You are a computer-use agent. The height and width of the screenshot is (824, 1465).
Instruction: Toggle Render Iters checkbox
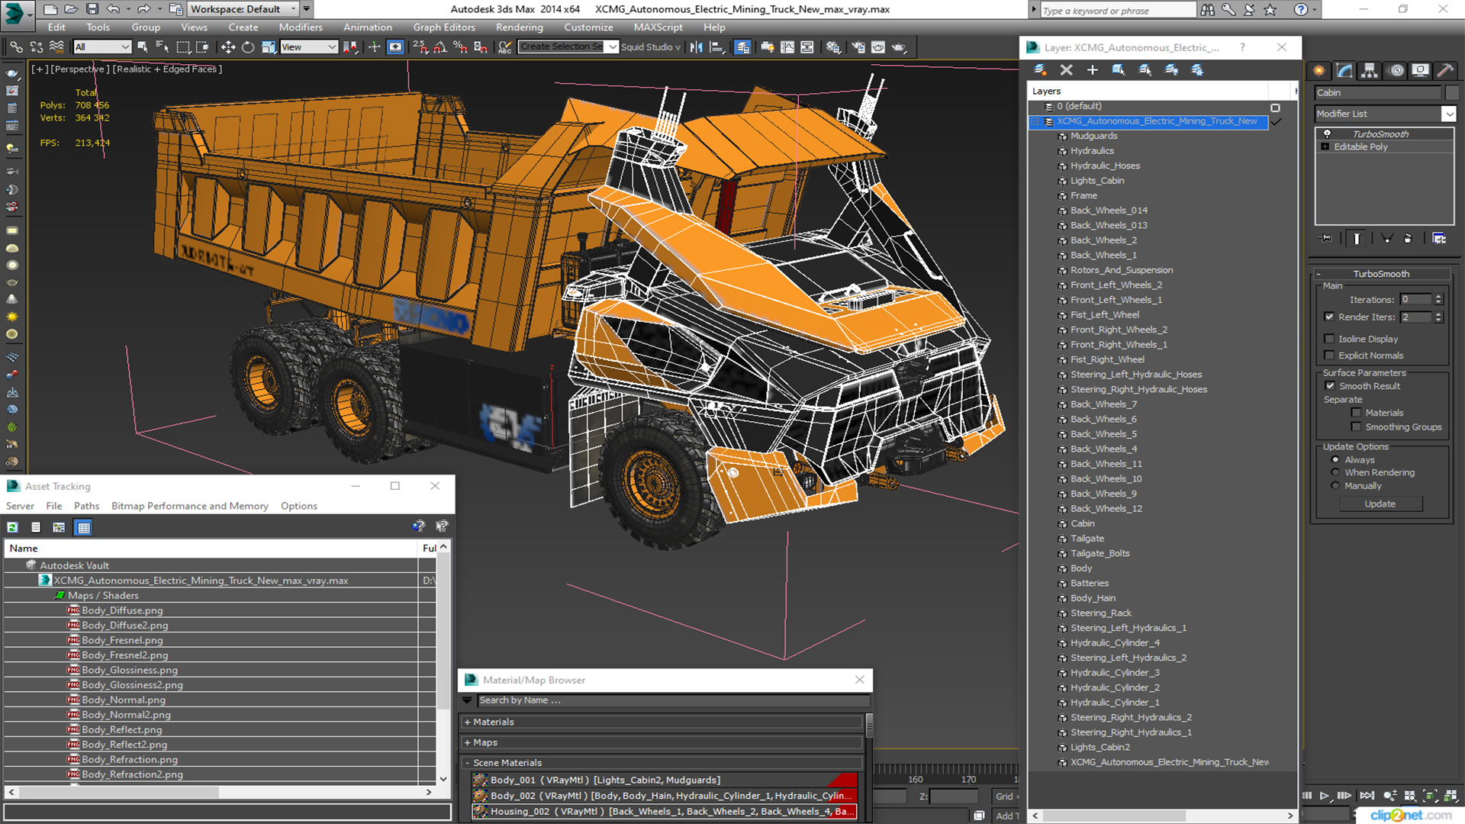(x=1330, y=317)
